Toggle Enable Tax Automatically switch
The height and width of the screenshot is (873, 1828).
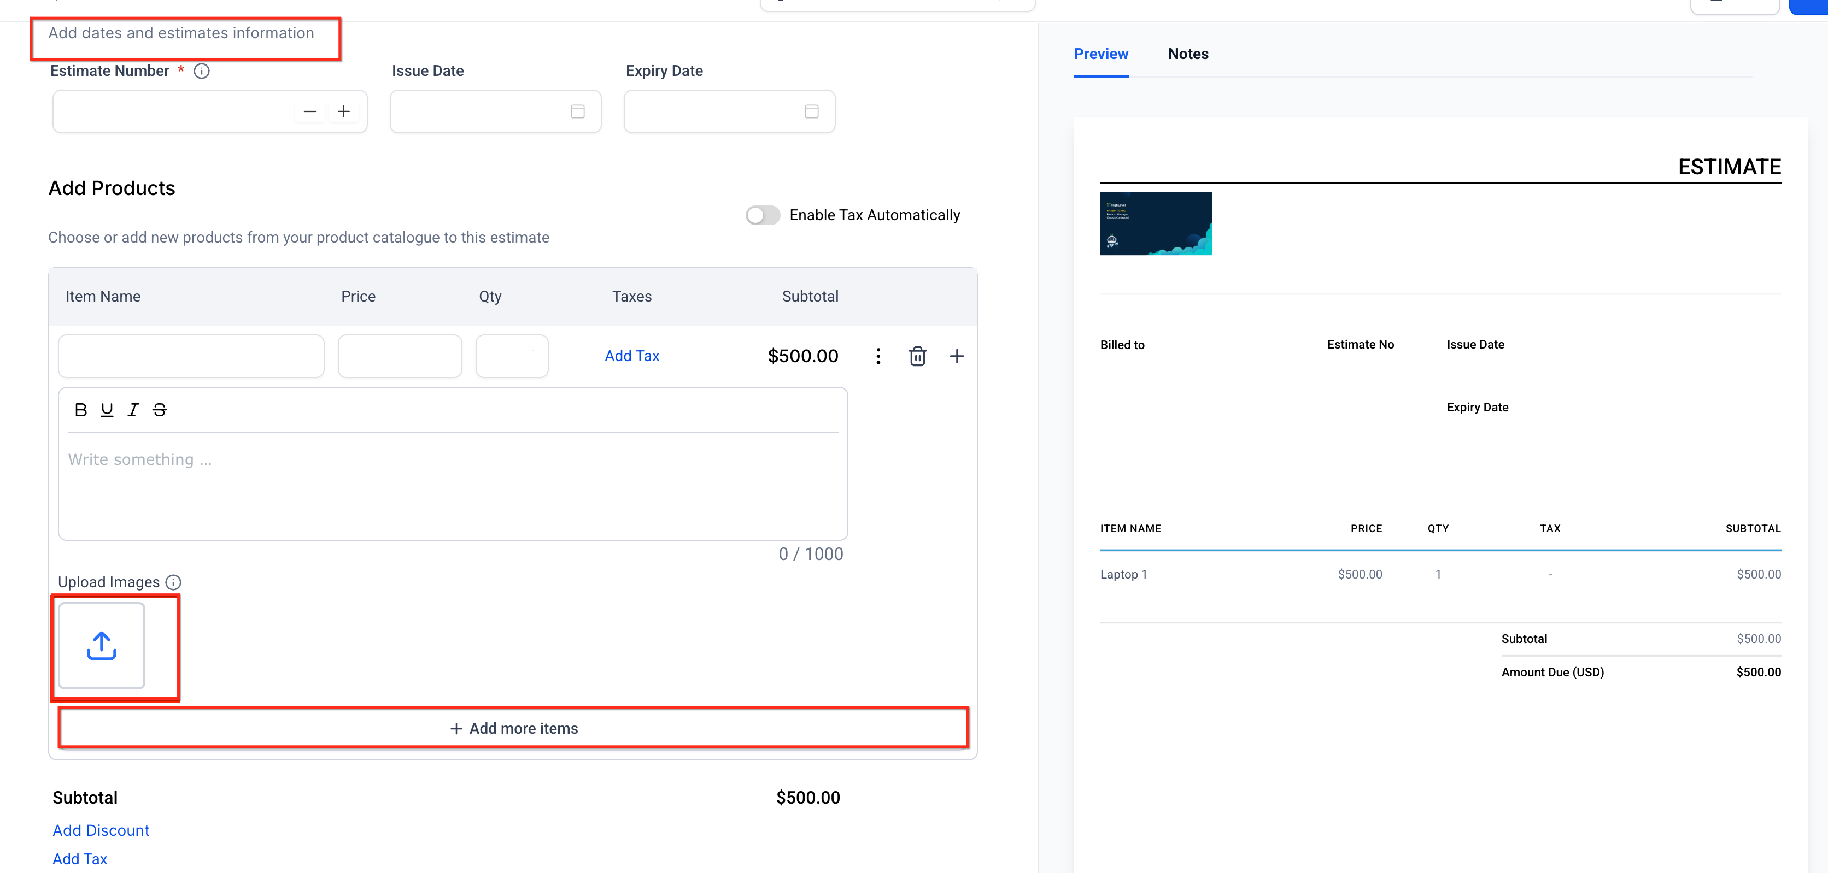763,215
